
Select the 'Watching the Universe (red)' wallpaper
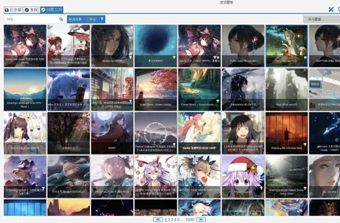[x=287, y=133]
